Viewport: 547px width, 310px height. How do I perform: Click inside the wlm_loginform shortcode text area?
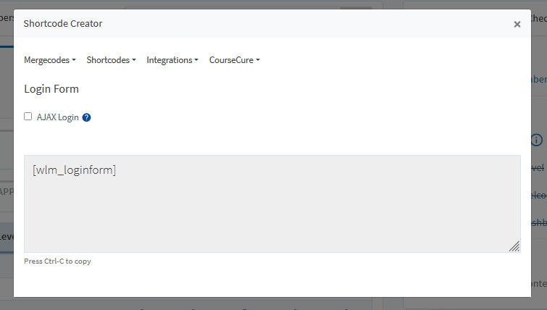pyautogui.click(x=272, y=204)
